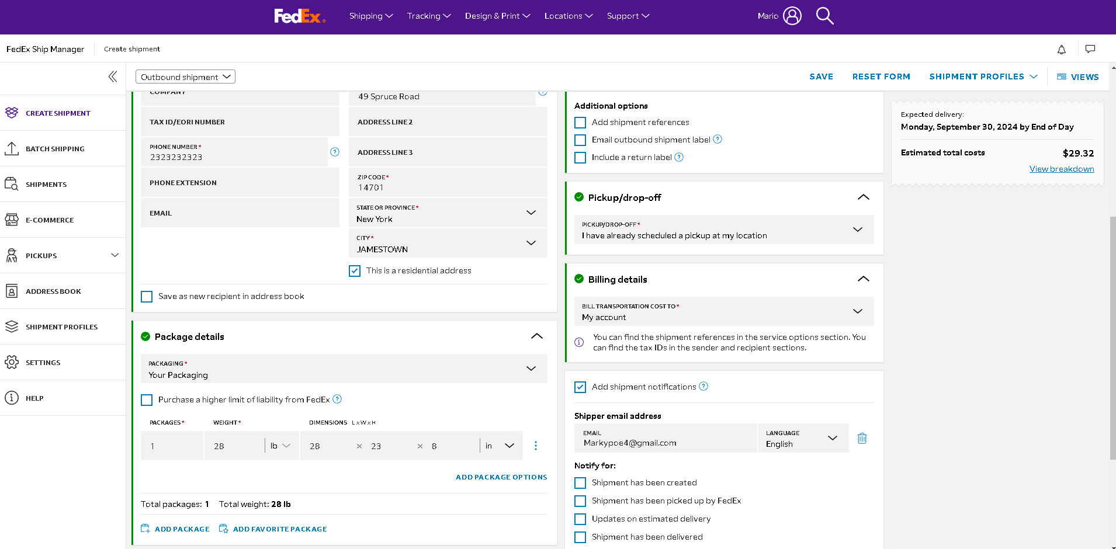Click the Zip Code input field
1116x549 pixels.
tap(448, 183)
